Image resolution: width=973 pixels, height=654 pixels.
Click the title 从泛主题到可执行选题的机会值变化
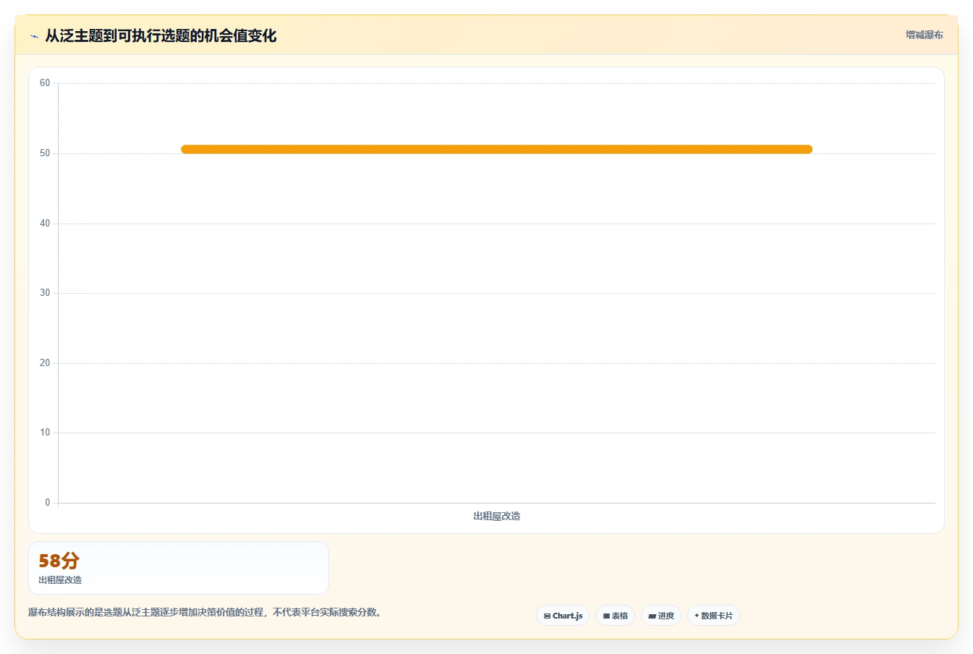pyautogui.click(x=161, y=35)
